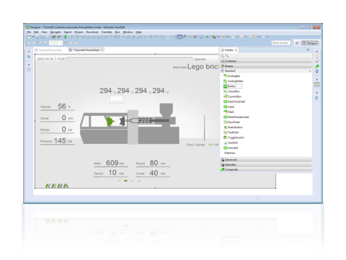Click the blank button below the temperature values

pyautogui.click(x=117, y=99)
